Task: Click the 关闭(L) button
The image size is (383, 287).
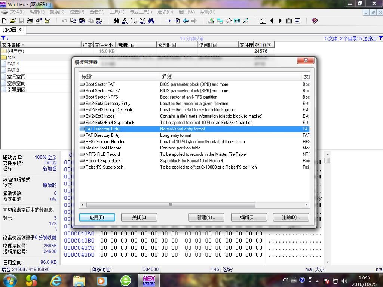Action: tap(139, 217)
